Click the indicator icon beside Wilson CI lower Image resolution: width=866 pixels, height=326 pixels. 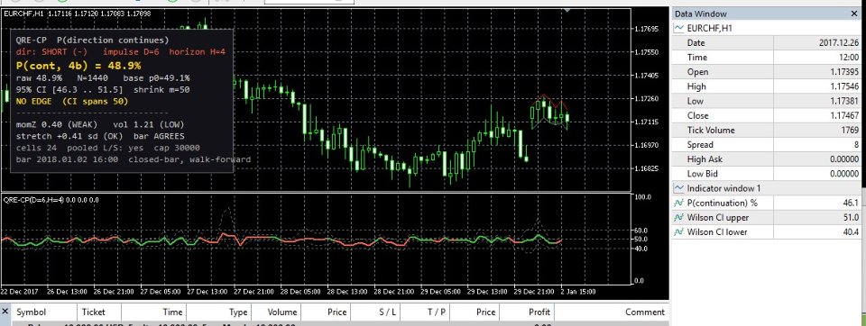coord(678,232)
